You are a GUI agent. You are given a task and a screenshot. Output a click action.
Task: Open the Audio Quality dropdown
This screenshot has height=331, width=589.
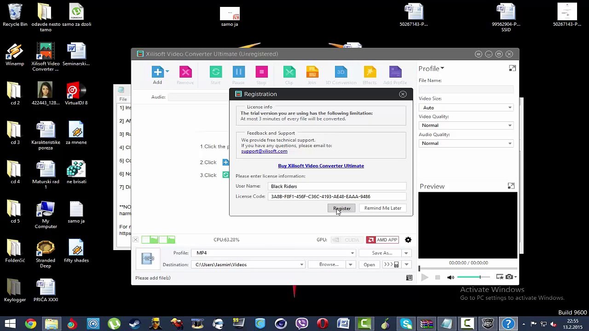point(466,143)
